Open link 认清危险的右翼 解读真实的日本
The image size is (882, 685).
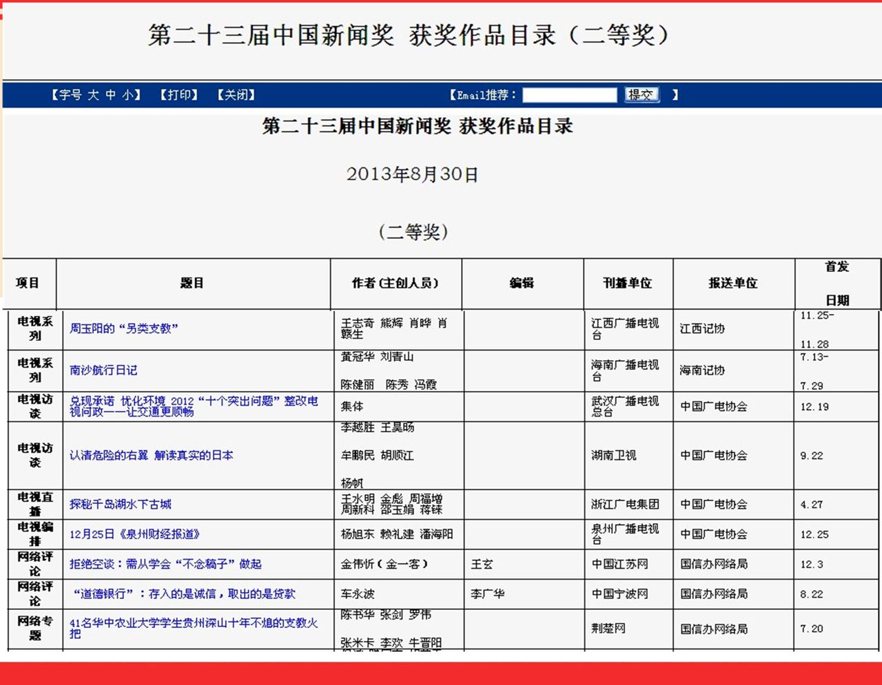click(151, 455)
